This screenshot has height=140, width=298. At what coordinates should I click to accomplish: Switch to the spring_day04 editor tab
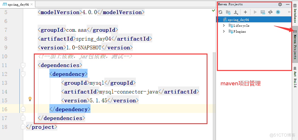17,4
